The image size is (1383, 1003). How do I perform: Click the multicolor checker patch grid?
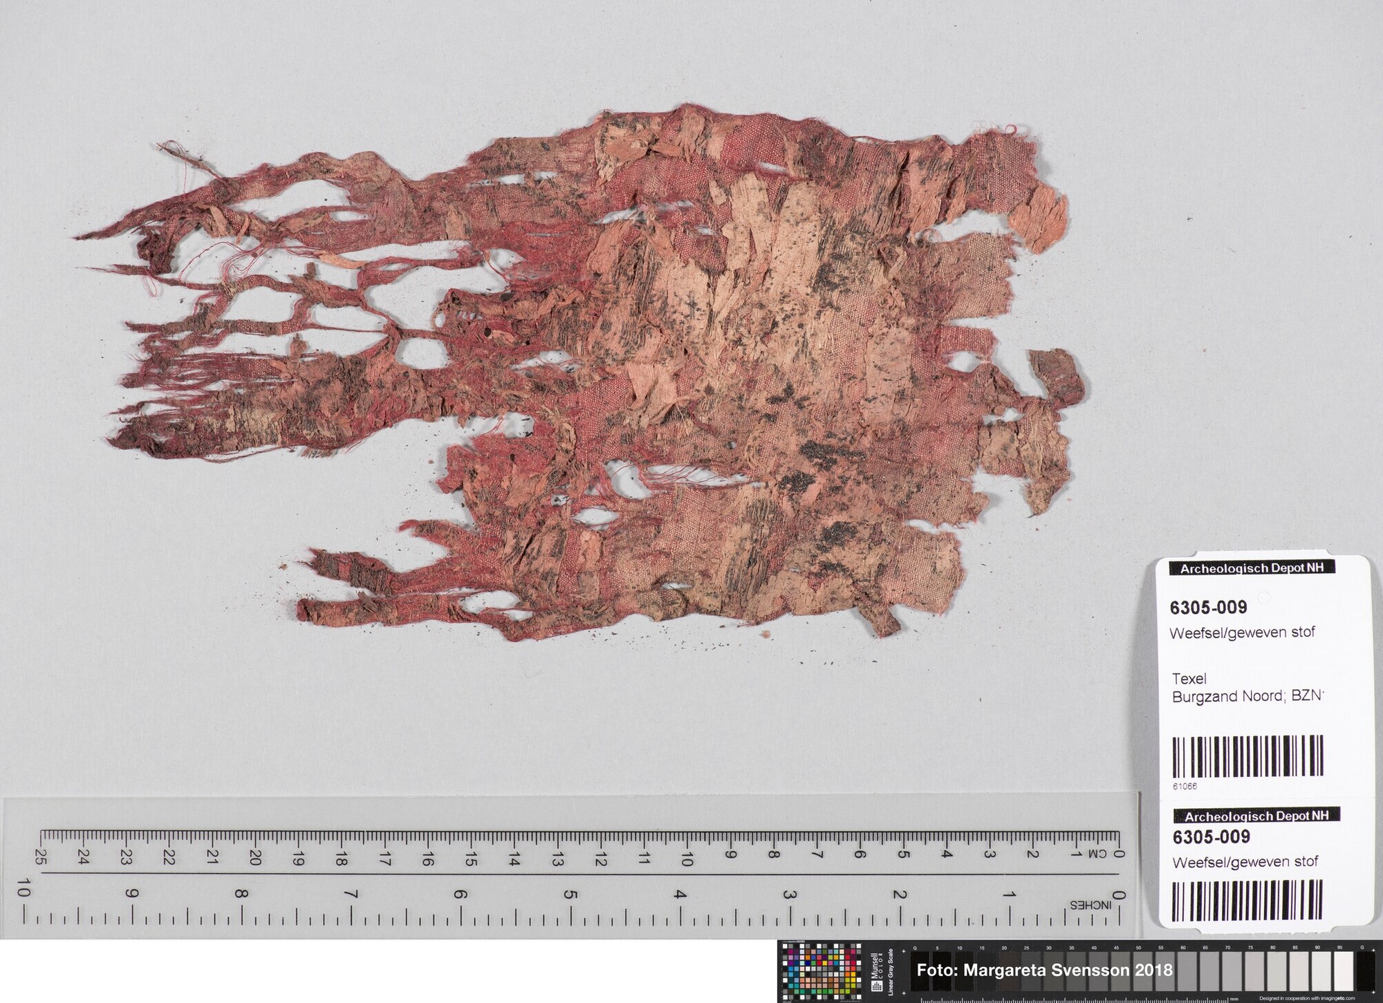(822, 973)
